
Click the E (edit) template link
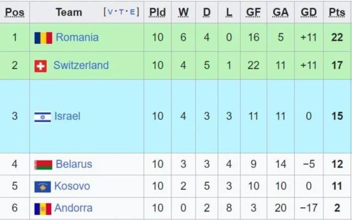[x=131, y=12]
